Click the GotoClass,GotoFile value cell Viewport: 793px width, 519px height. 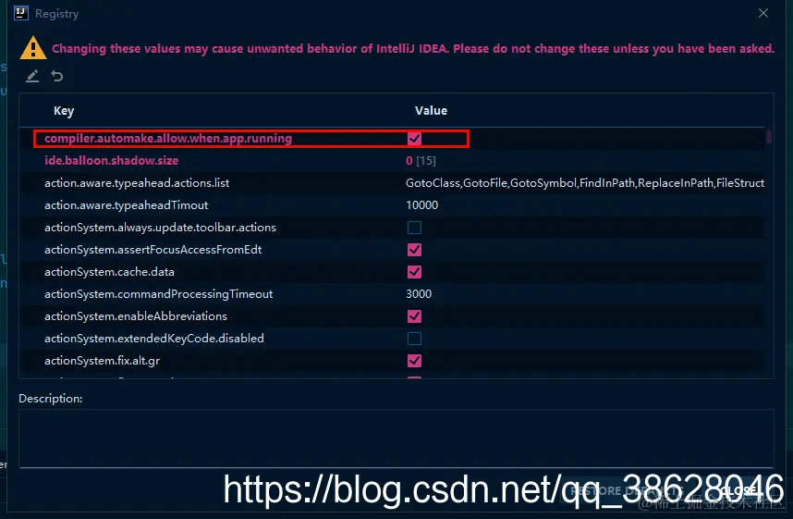click(585, 183)
